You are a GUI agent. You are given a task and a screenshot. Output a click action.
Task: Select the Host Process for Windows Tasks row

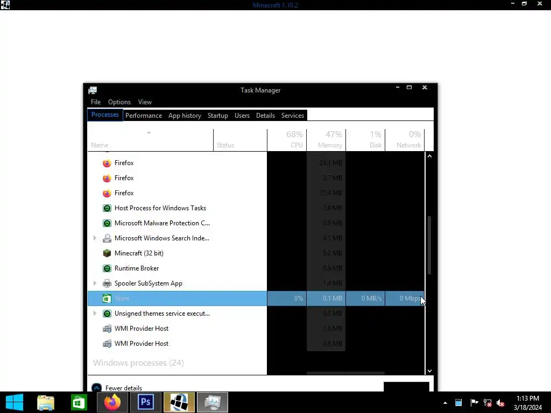[x=256, y=208]
